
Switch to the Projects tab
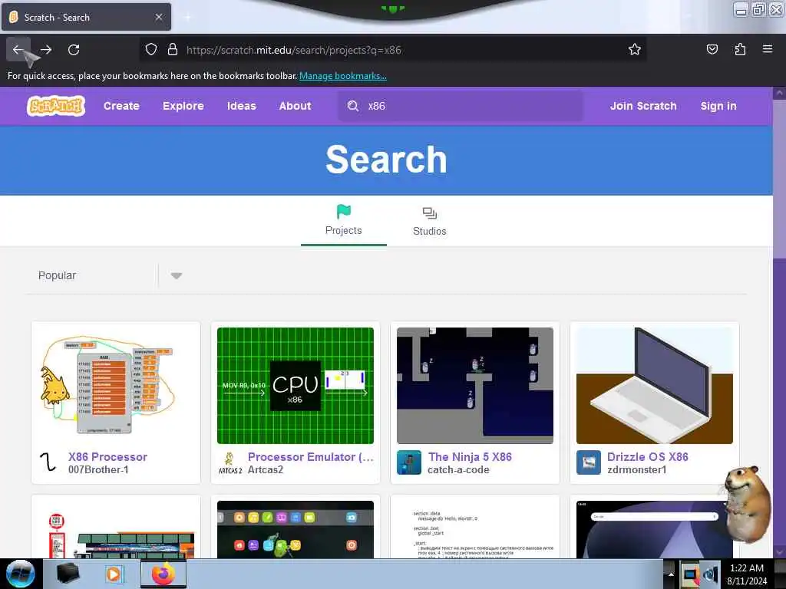pos(343,220)
